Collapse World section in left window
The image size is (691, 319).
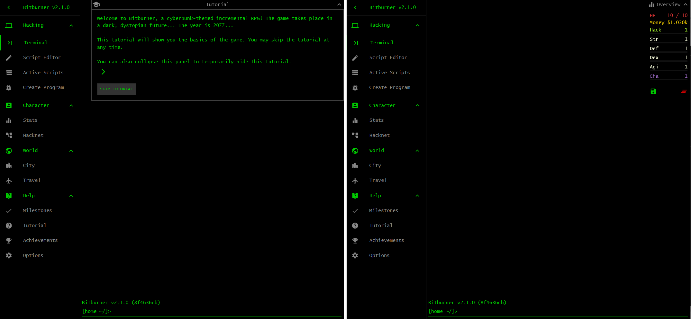(71, 151)
